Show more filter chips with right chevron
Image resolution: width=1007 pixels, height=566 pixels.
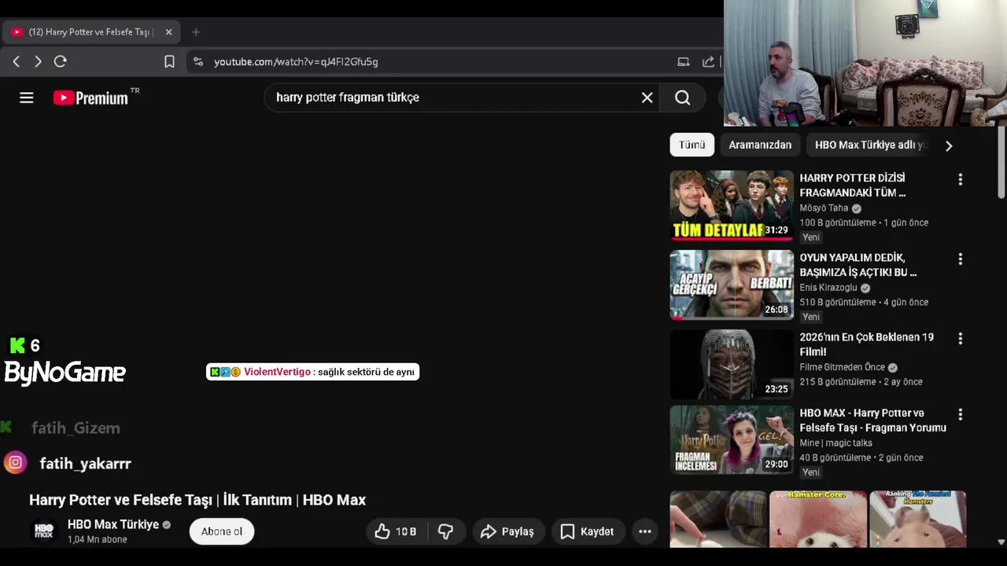click(949, 145)
